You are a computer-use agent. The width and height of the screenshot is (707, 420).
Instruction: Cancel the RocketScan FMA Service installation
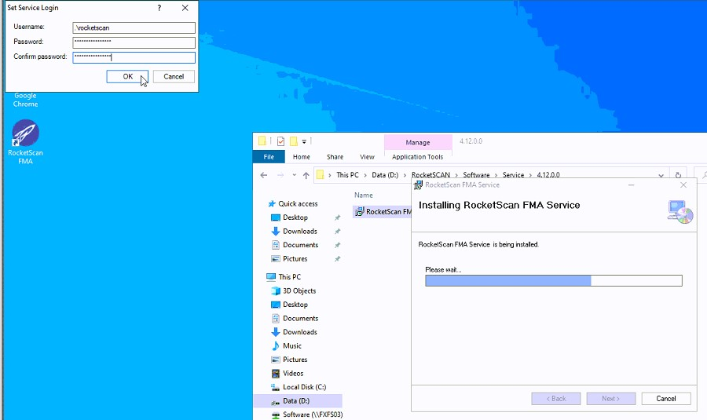point(666,398)
